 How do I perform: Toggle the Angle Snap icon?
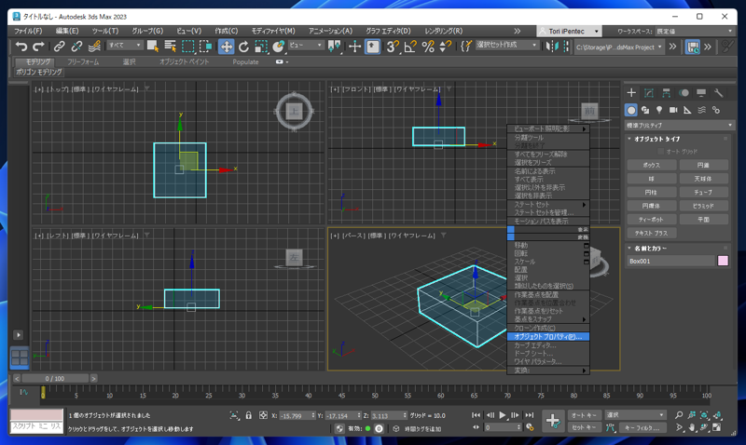click(410, 46)
